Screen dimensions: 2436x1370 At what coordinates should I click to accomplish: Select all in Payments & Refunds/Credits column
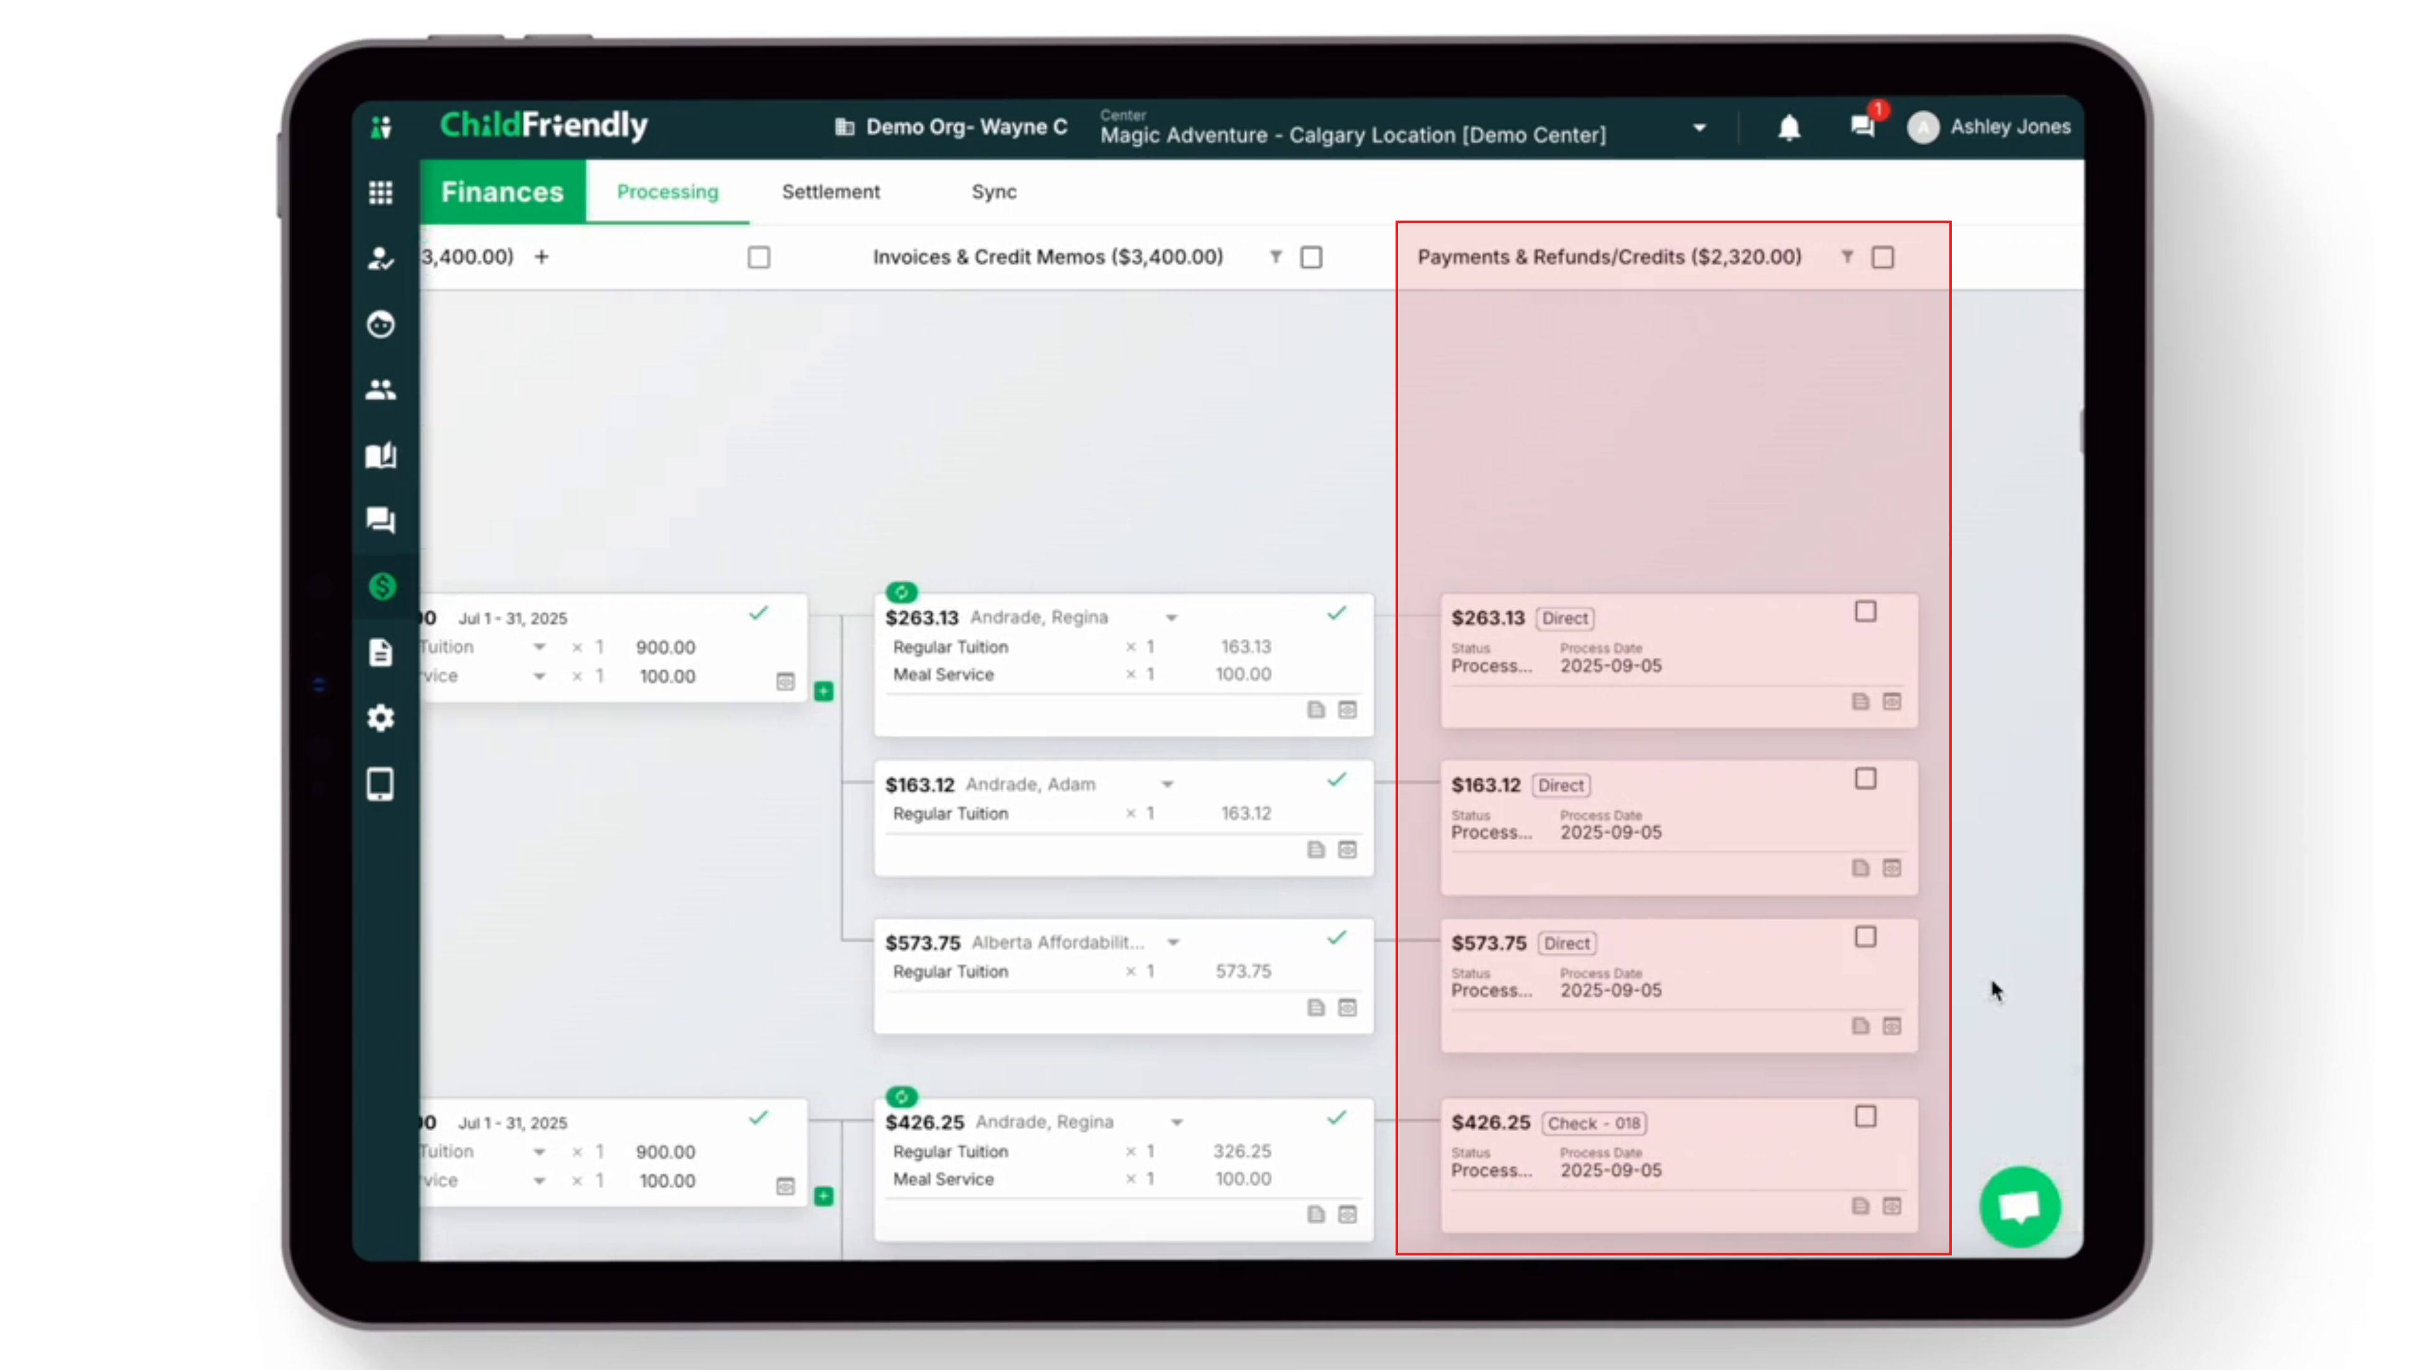click(x=1882, y=257)
